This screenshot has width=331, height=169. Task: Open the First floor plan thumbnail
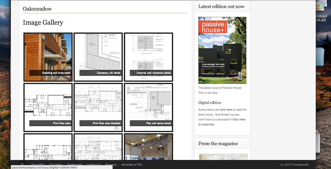point(48,107)
